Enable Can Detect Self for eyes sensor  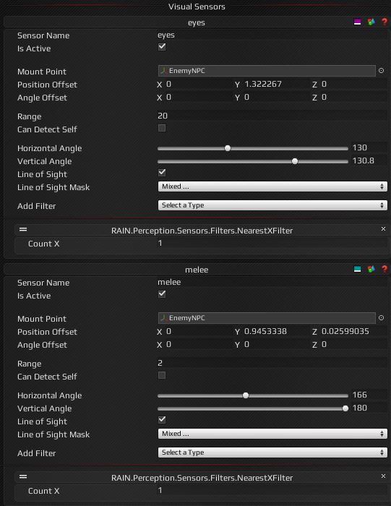[x=162, y=128]
